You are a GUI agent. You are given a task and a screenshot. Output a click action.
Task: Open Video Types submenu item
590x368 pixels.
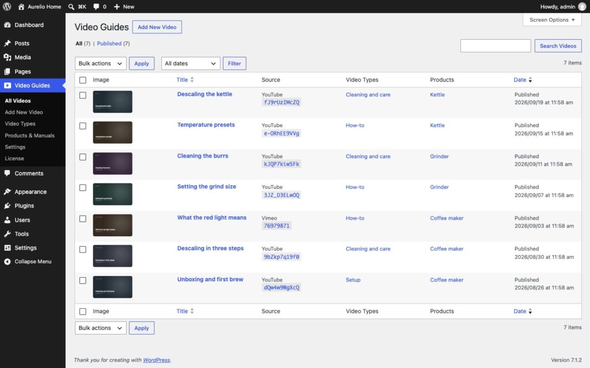[x=20, y=124]
